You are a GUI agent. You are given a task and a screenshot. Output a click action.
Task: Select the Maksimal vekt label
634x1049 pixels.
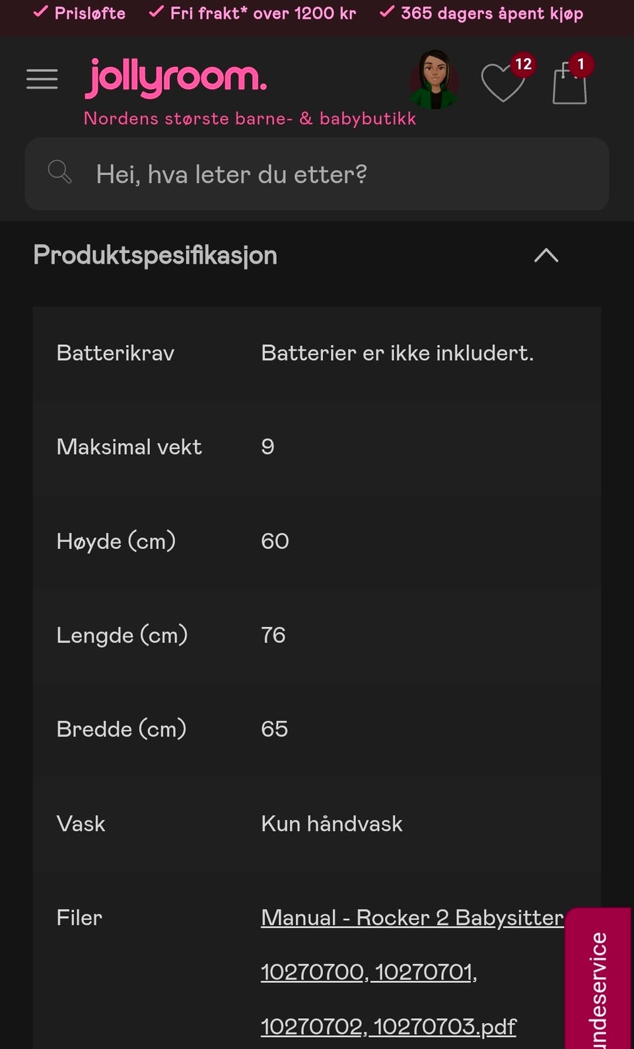[x=129, y=447]
